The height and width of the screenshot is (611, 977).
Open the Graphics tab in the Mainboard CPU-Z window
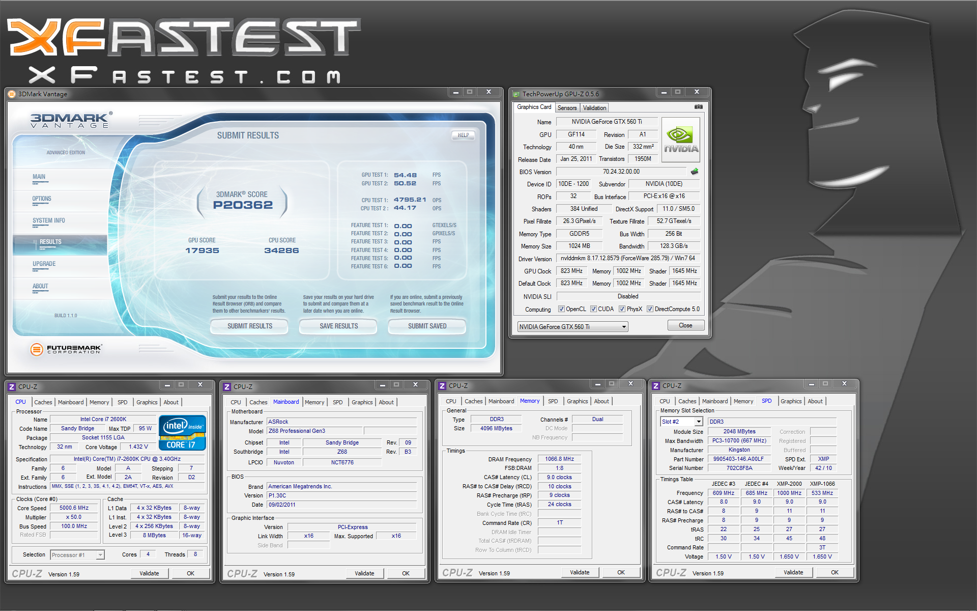tap(362, 402)
